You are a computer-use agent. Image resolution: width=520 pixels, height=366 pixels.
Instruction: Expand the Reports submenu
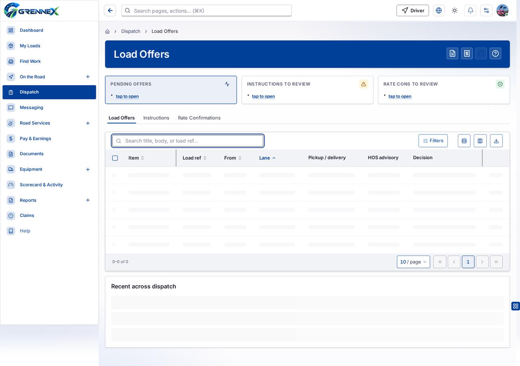88,200
